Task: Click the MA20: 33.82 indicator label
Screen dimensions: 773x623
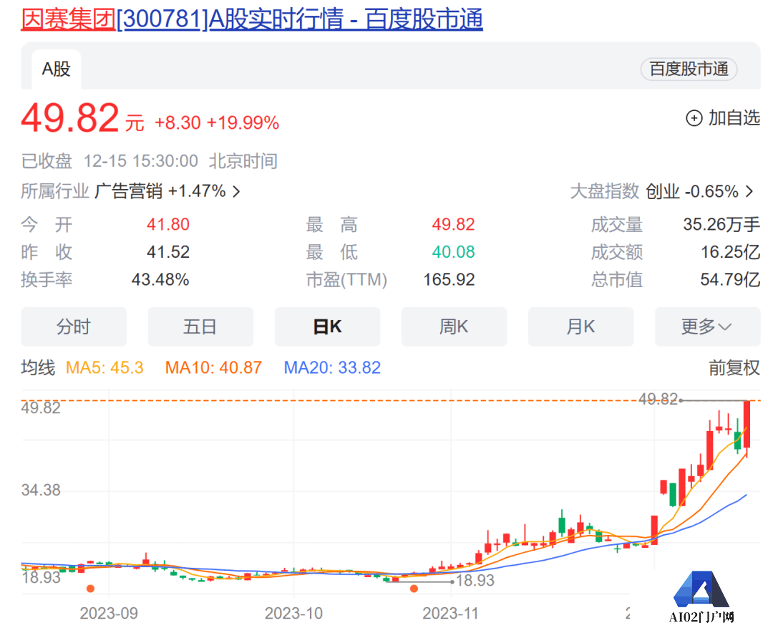Action: 332,367
